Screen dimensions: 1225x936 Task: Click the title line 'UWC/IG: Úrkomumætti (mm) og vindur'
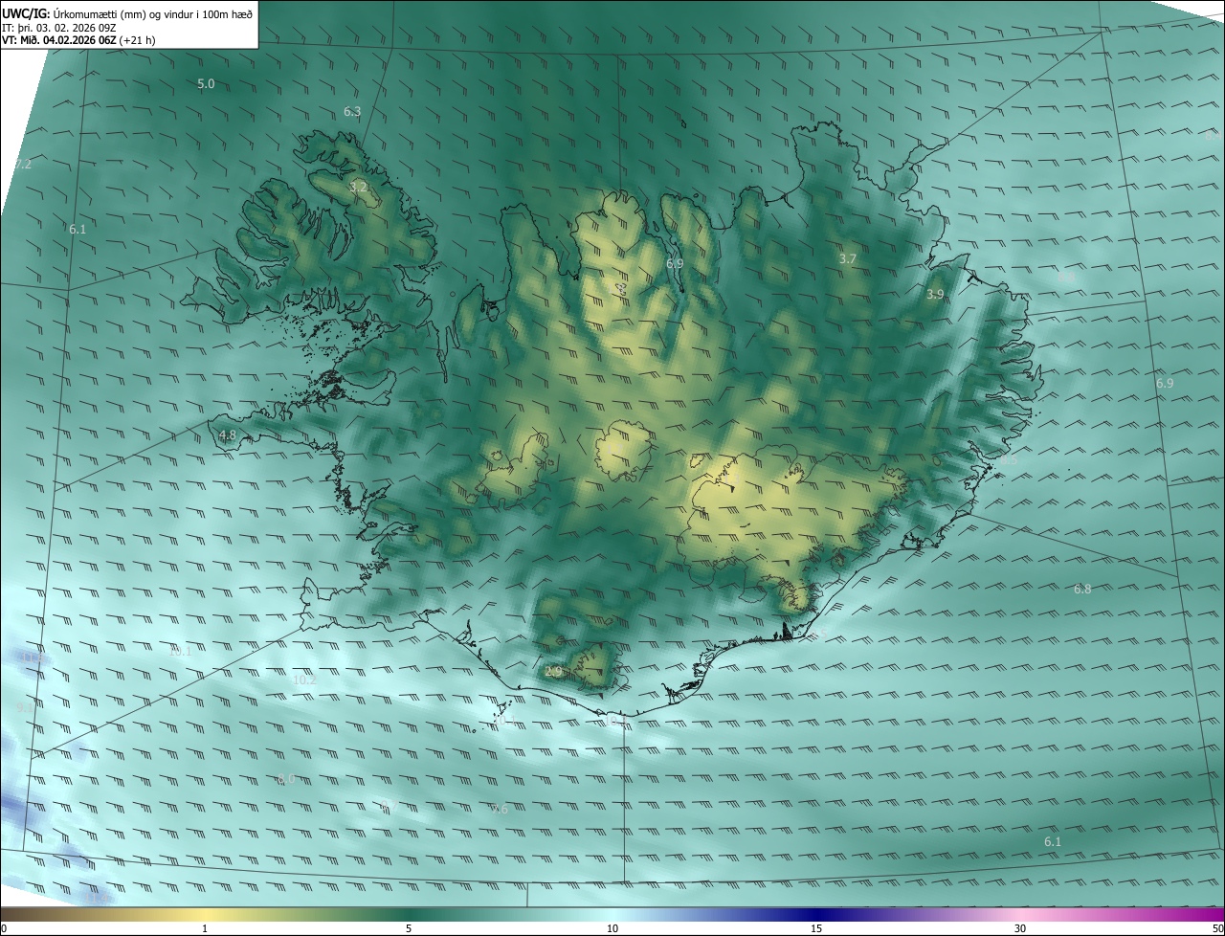[x=126, y=13]
